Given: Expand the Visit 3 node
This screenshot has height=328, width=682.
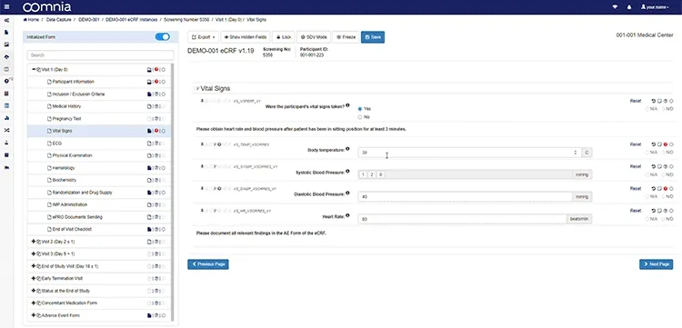Looking at the screenshot, I should [34, 253].
